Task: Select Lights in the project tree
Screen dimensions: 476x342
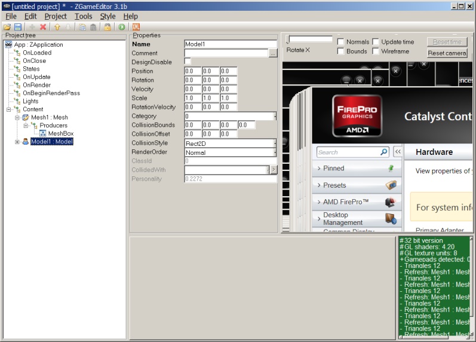Action: pyautogui.click(x=30, y=101)
